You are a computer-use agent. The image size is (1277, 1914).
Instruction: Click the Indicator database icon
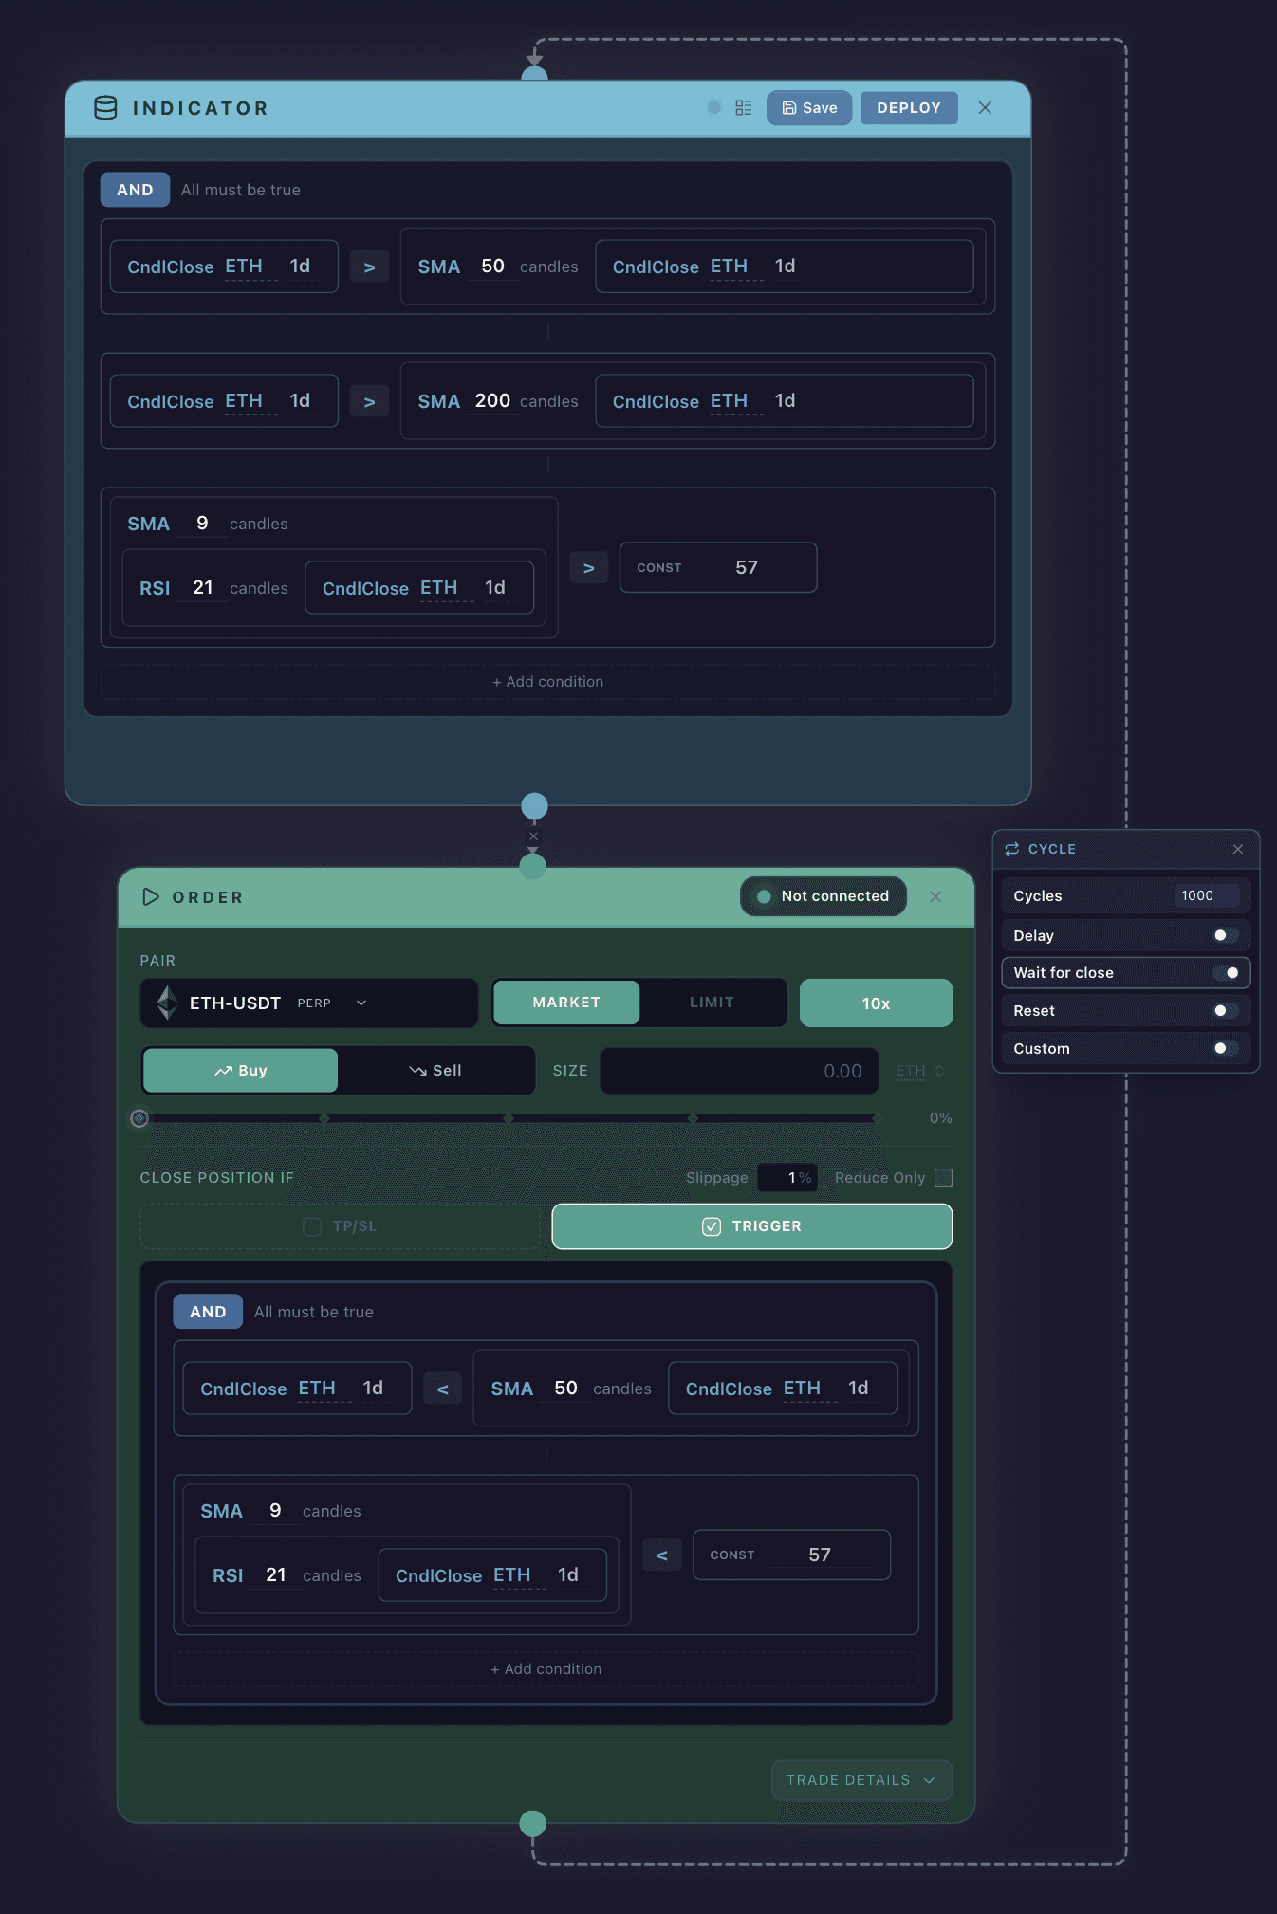(105, 108)
